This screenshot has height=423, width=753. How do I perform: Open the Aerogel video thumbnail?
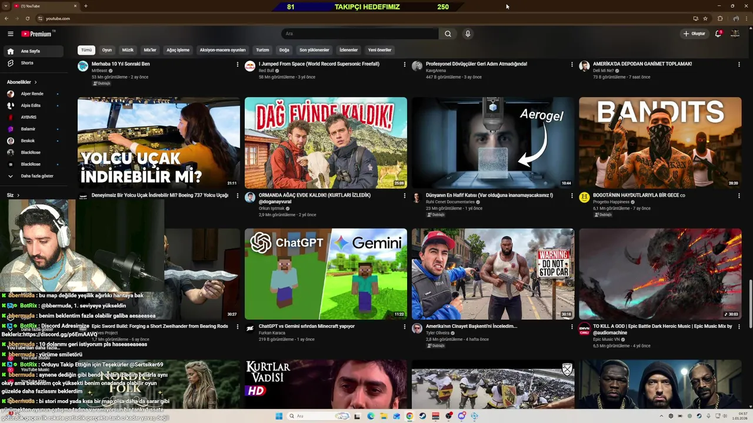coord(493,143)
